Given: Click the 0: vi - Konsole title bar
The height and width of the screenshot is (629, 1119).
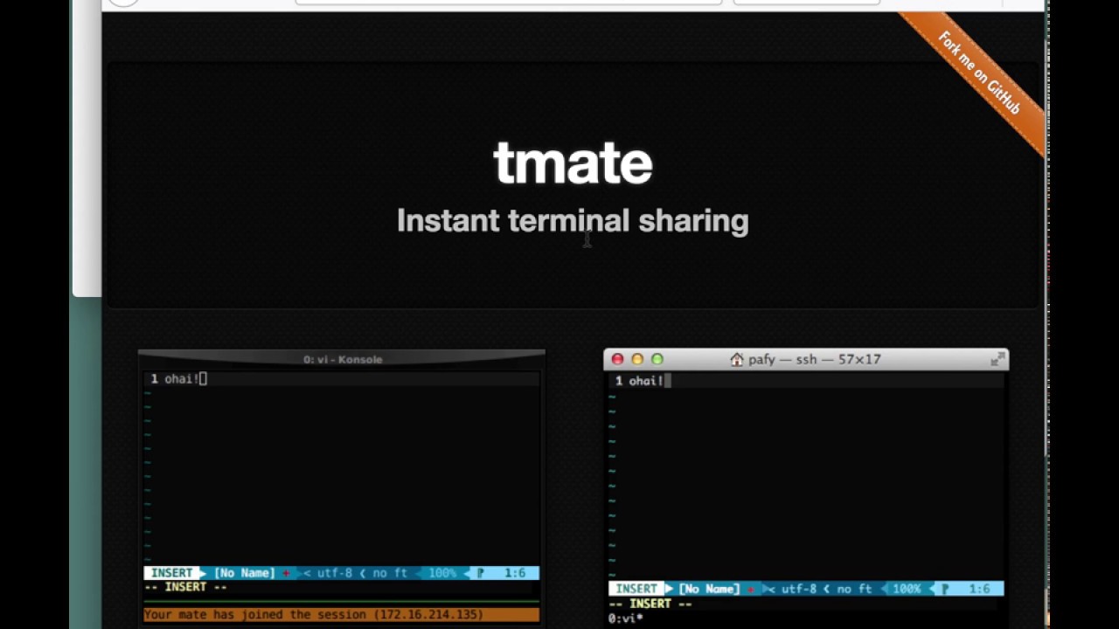Looking at the screenshot, I should [342, 359].
